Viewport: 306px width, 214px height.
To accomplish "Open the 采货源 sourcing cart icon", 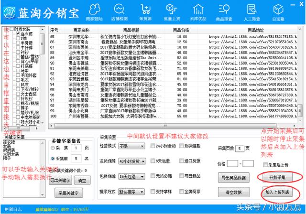I will coord(145,12).
